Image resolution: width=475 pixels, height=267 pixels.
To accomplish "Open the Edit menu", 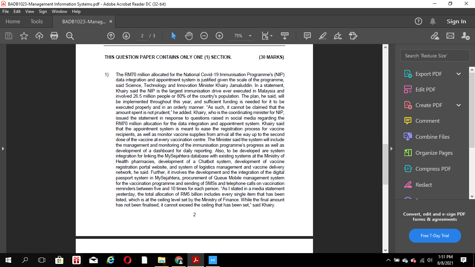I will point(17,11).
